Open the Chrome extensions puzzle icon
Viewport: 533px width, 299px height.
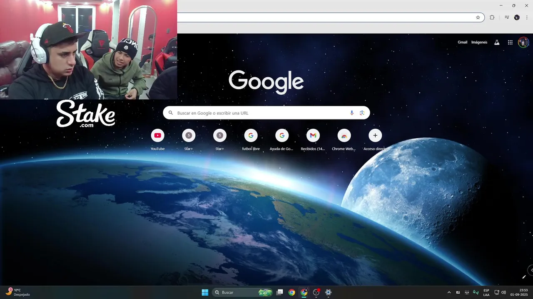point(492,17)
